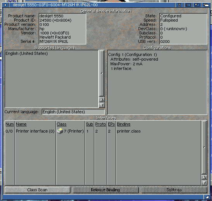Click the '1 interface.' line
The height and width of the screenshot is (201, 212).
point(122,69)
